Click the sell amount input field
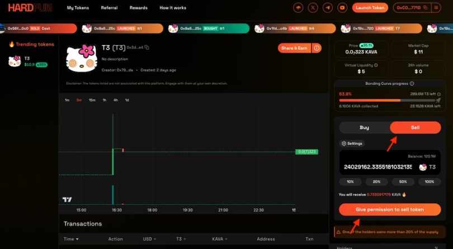Screen dimensions: 453x249 point(378,167)
